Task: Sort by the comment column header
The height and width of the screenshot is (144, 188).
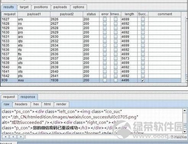Action: (x=165, y=14)
